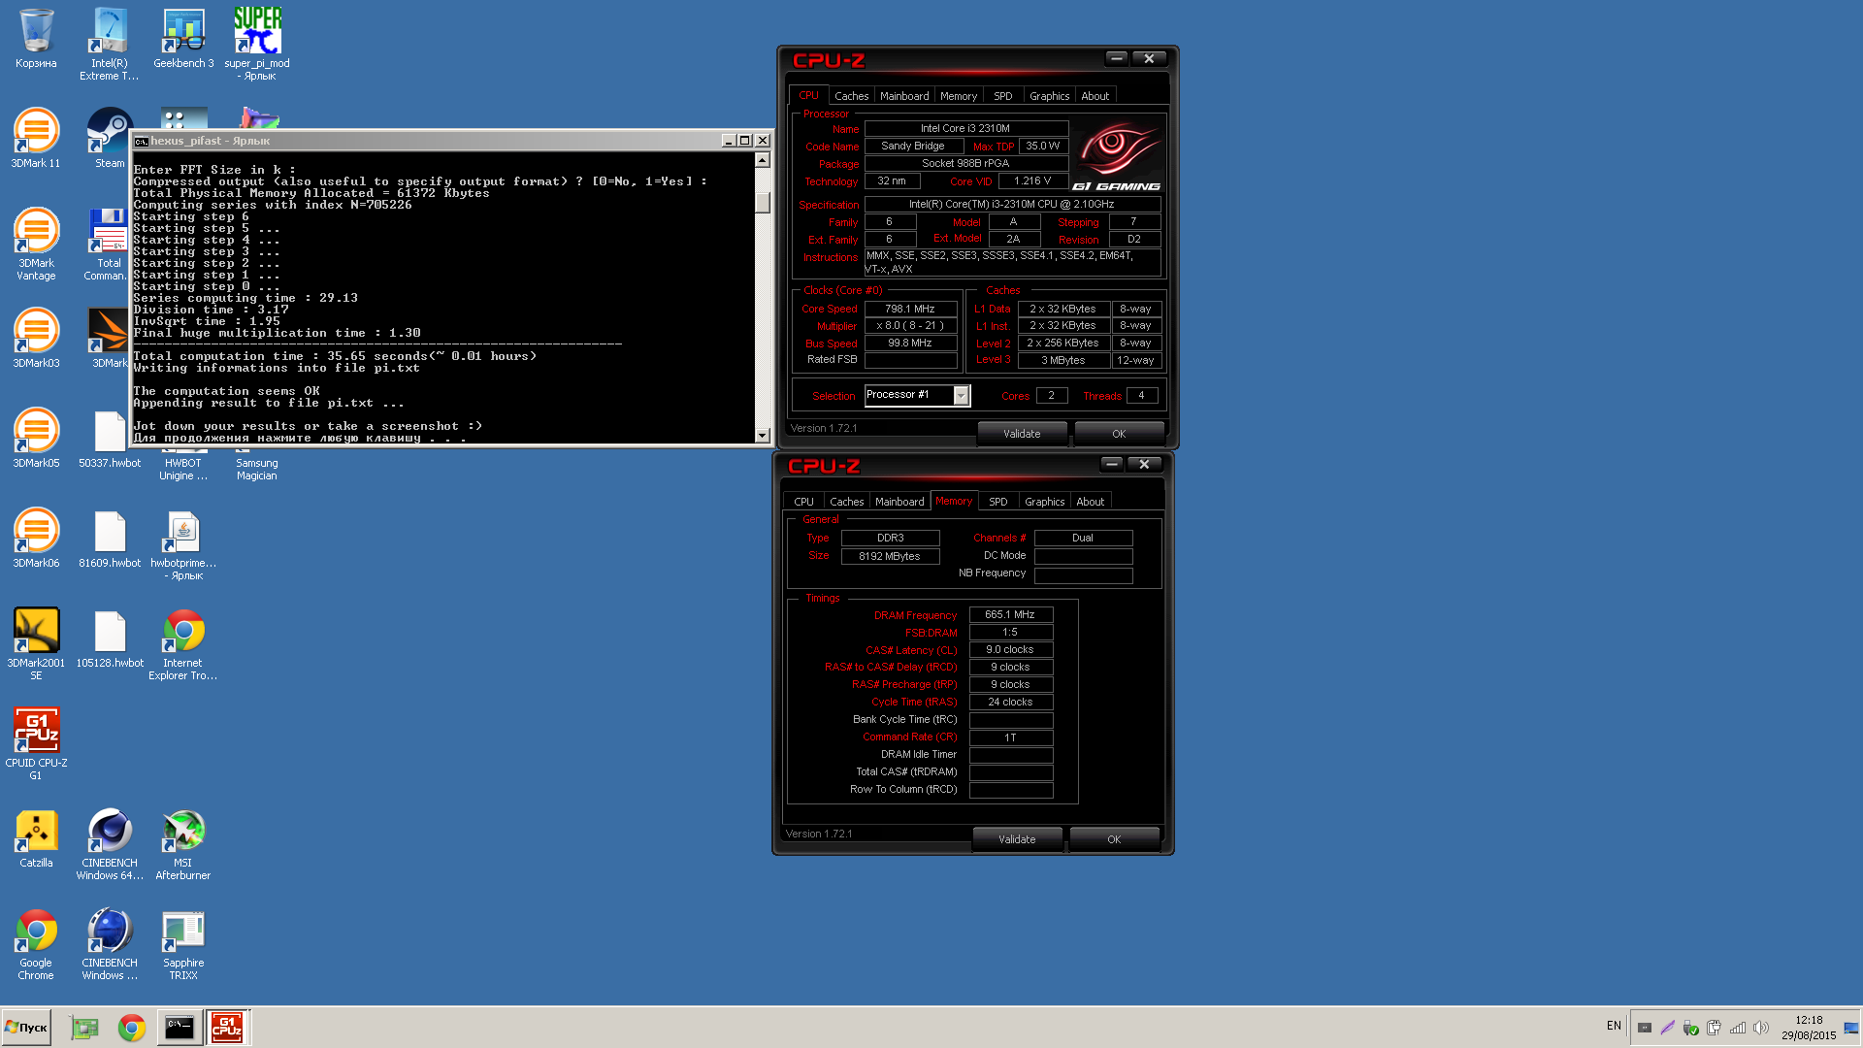1863x1048 pixels.
Task: Open CINEBENCH Windows 64 shortcut above Chrome row
Action: 110,844
